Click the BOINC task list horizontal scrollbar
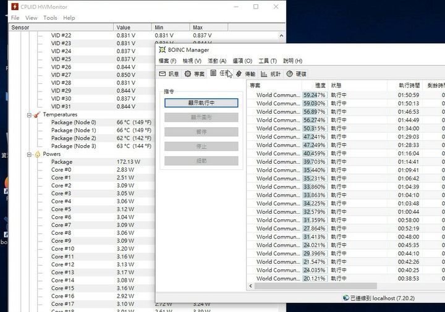The height and width of the screenshot is (312, 445). tap(316, 285)
